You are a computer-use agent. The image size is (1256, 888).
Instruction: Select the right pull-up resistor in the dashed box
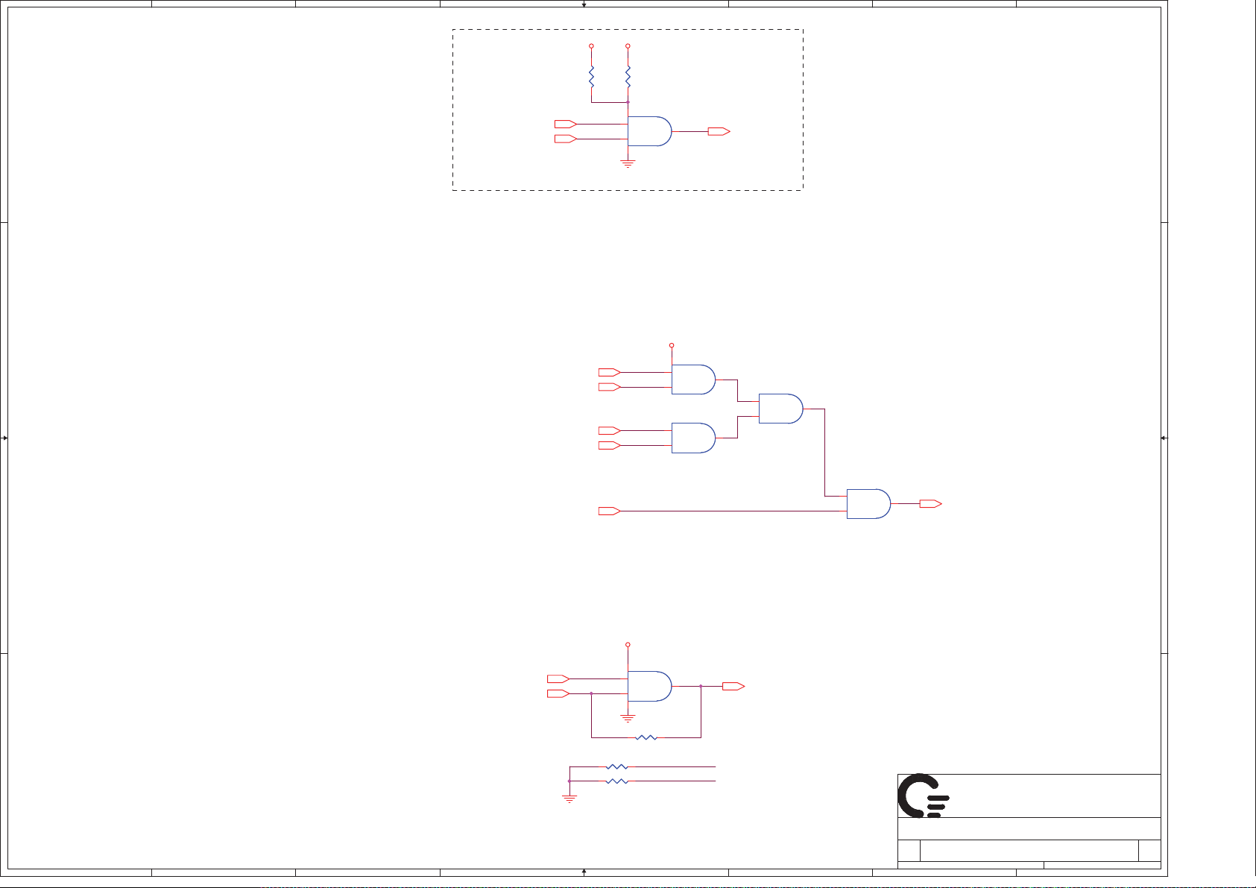click(x=628, y=76)
